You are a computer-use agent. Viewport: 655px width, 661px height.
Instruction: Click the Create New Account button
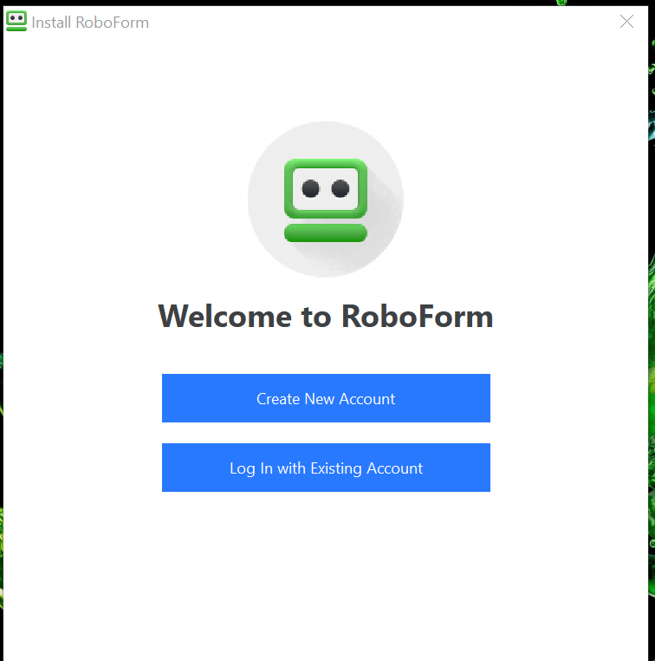coord(326,398)
